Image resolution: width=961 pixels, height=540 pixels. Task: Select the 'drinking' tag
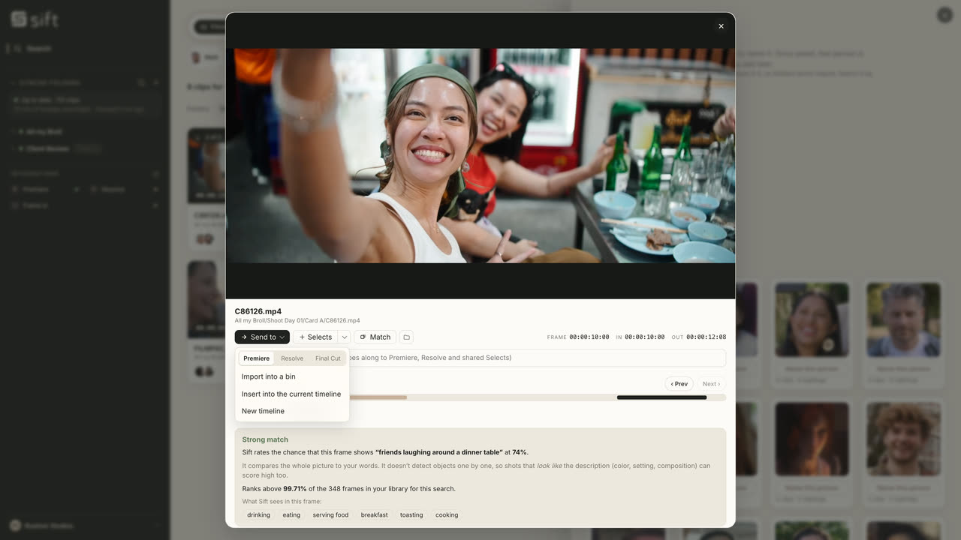tap(258, 515)
